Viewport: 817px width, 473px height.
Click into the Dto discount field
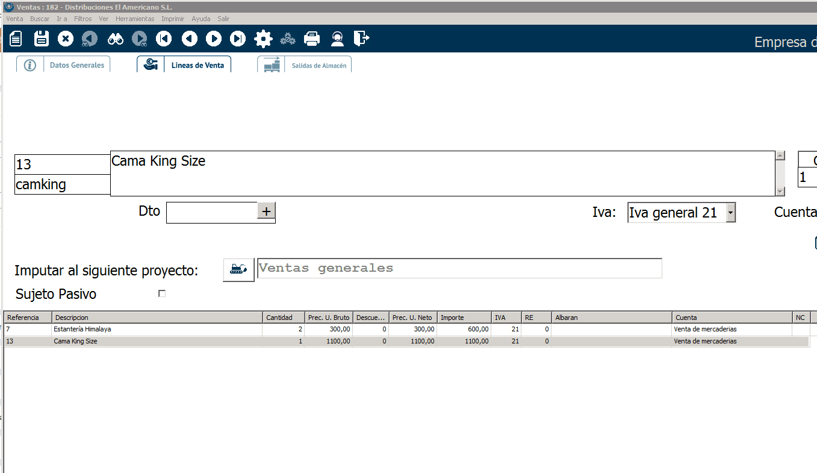(x=211, y=212)
